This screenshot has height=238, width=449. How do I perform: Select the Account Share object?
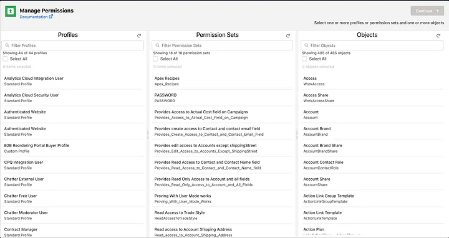tap(372, 182)
